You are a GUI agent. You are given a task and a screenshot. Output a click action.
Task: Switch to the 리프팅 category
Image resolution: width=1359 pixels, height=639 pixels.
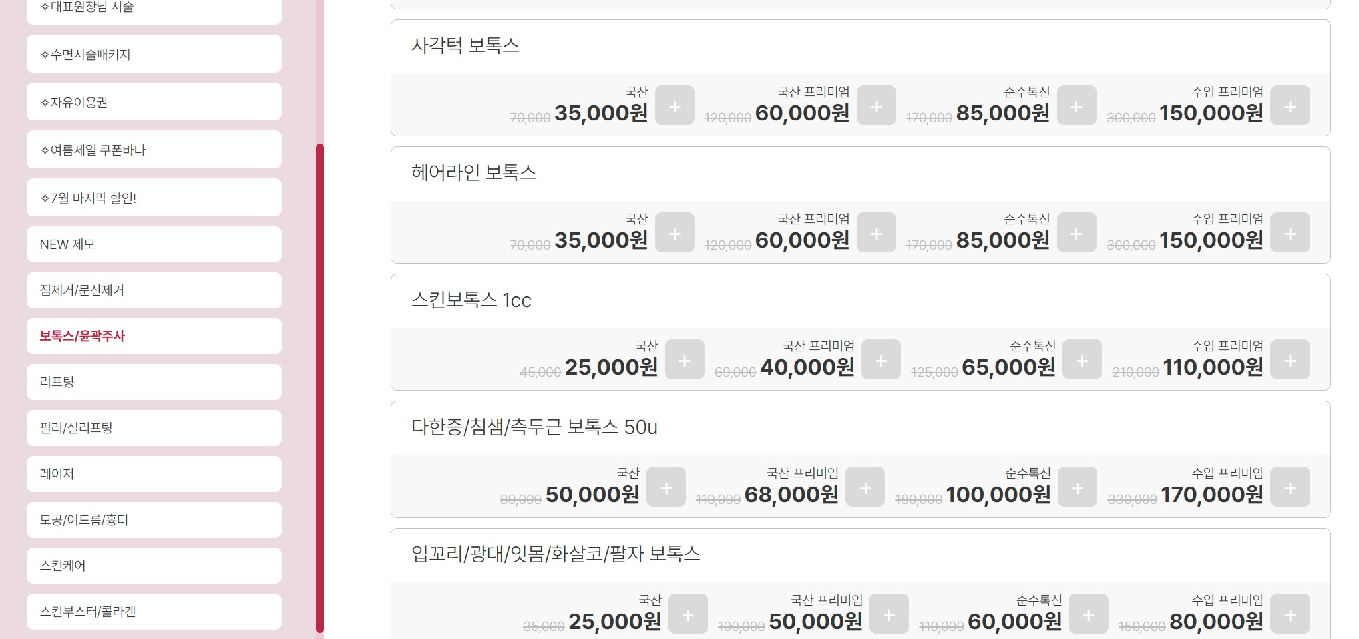(154, 382)
